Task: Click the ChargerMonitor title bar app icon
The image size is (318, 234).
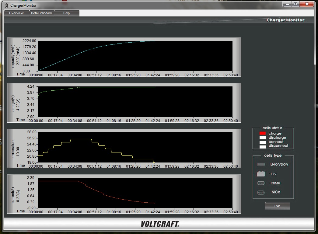Action: point(7,5)
